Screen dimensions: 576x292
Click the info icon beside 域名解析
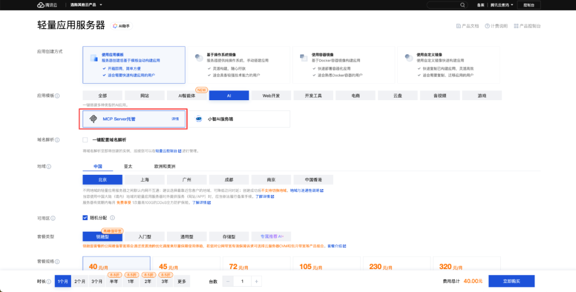click(57, 140)
